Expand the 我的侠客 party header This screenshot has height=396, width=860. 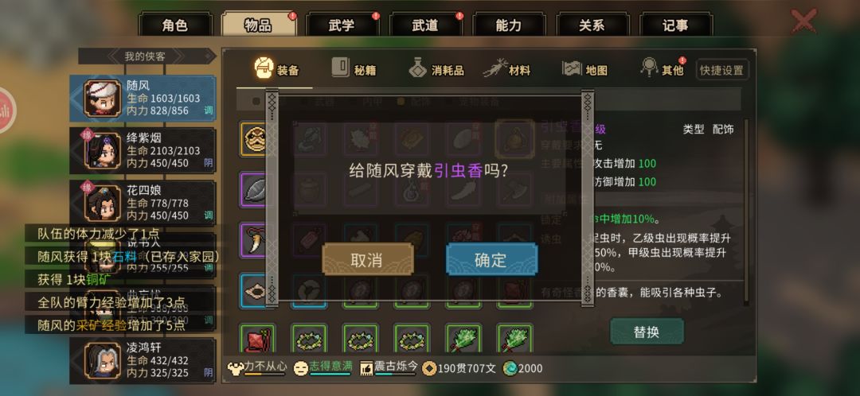tap(147, 56)
